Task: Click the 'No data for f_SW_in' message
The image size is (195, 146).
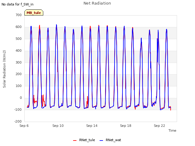Action: [x=17, y=4]
